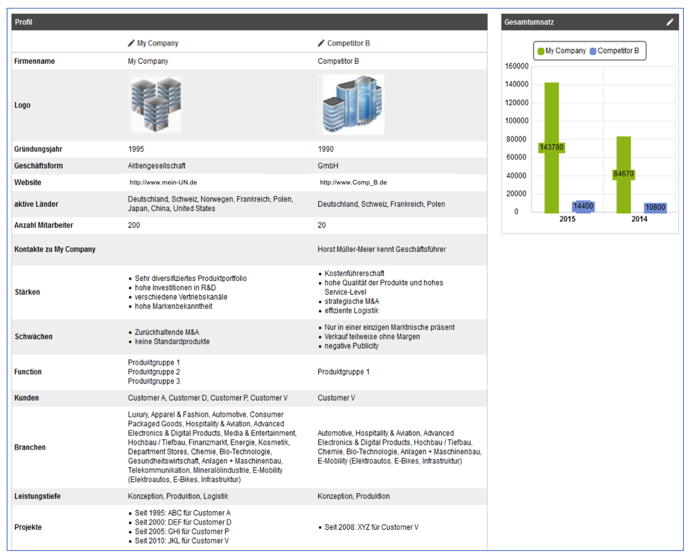Click the Competitor B column header

(349, 43)
